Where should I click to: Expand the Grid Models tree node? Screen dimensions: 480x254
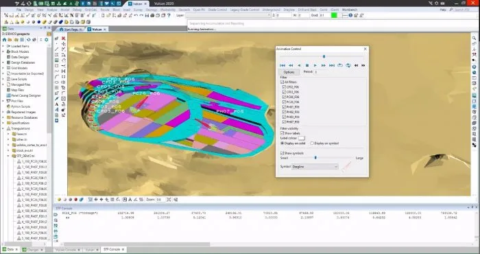click(x=3, y=68)
